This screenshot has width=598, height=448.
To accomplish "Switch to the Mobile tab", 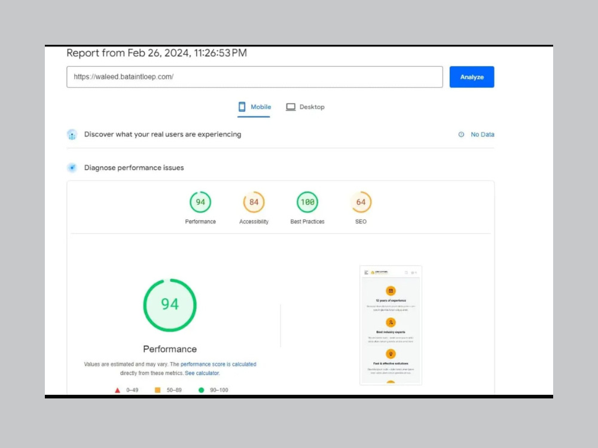I will pyautogui.click(x=254, y=107).
